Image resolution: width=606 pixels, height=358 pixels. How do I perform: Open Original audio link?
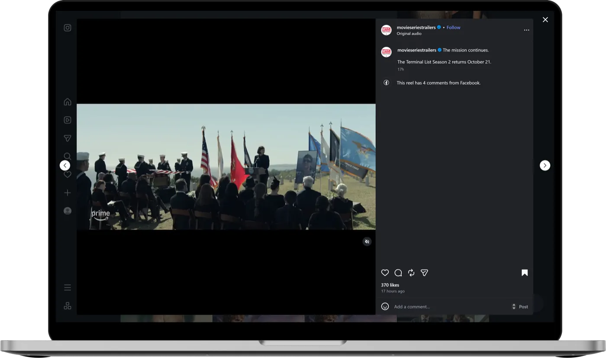coord(409,34)
